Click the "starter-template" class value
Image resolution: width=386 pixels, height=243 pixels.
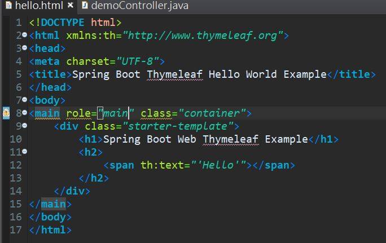pyautogui.click(x=178, y=126)
